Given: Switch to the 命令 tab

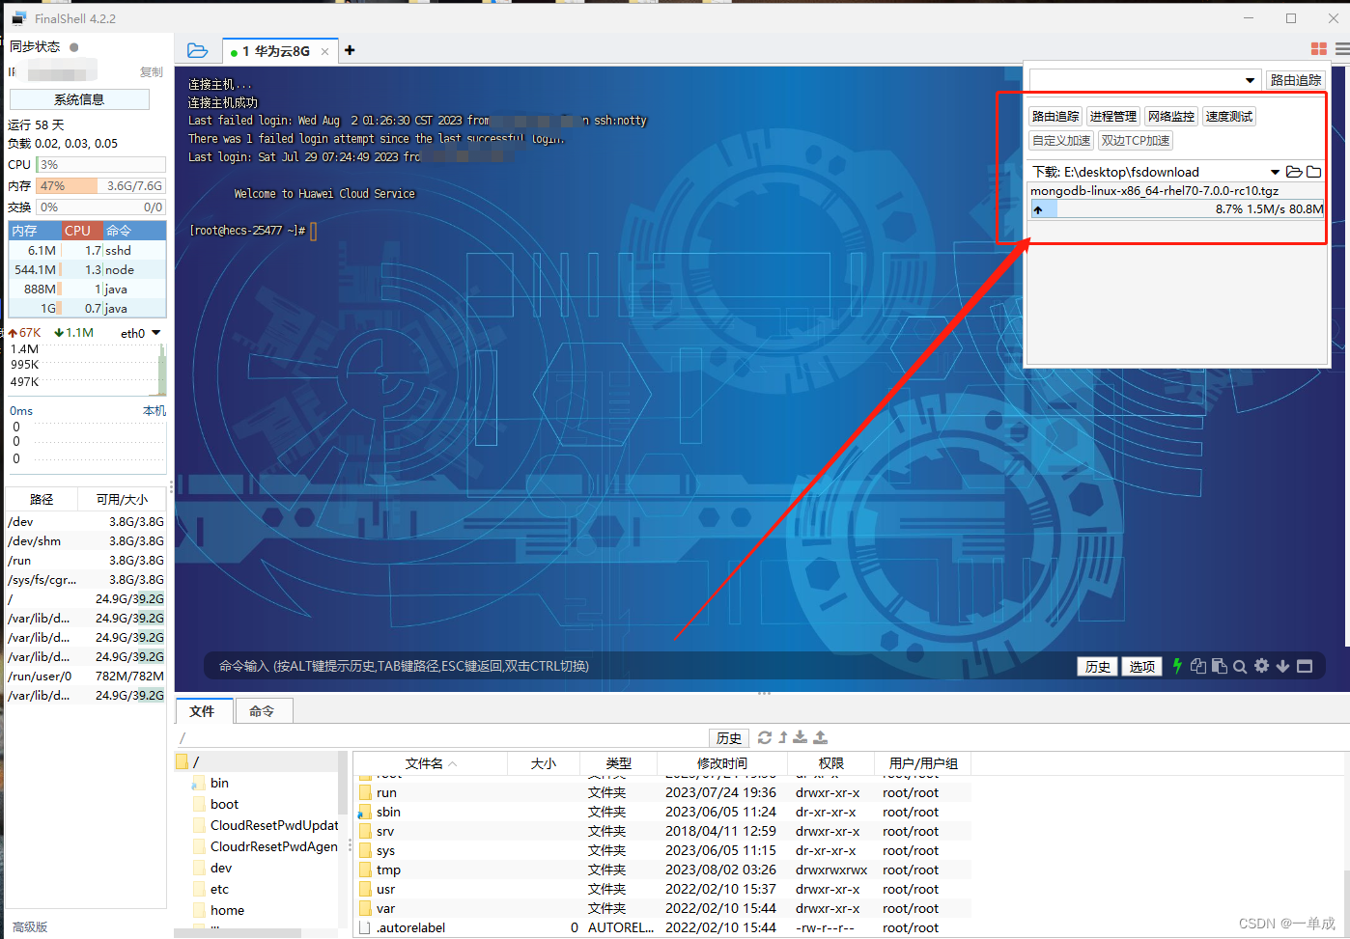Looking at the screenshot, I should pos(262,711).
